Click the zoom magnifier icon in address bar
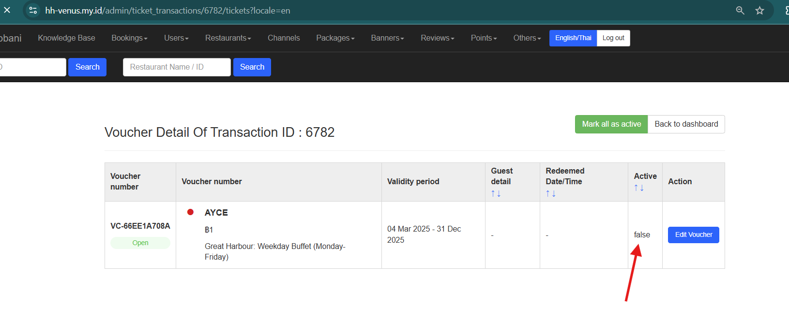 click(740, 10)
